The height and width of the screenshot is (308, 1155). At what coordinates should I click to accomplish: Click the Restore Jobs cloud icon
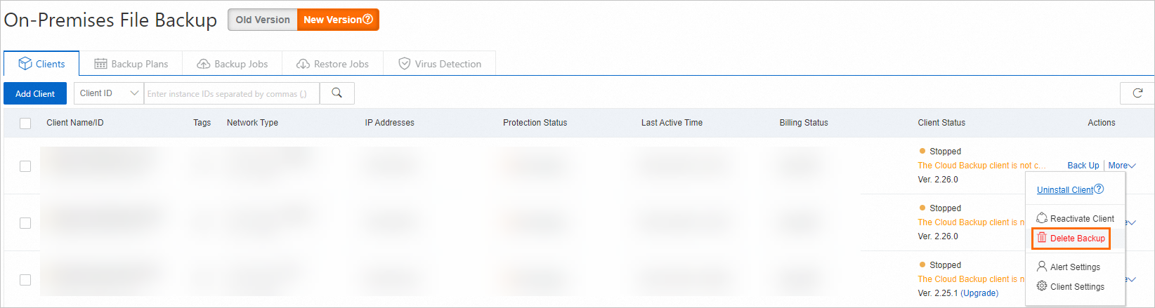coord(303,64)
